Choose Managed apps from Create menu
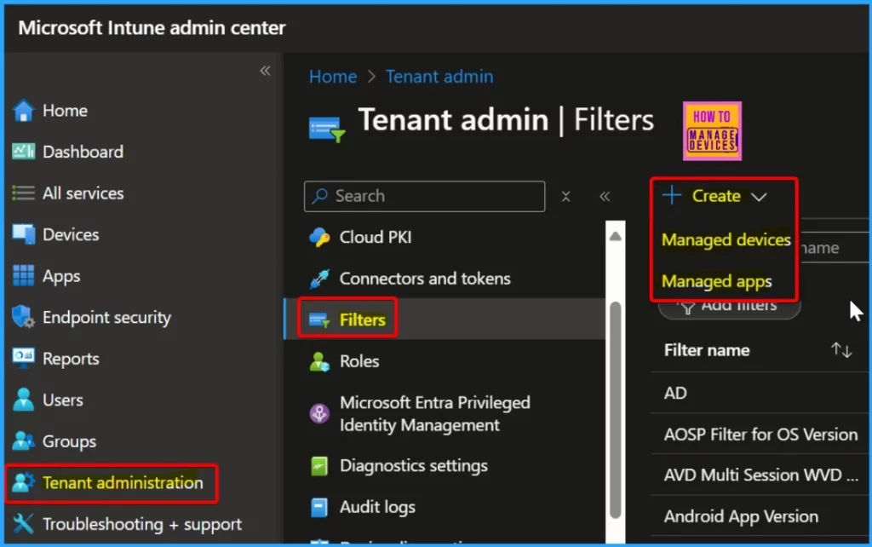872x547 pixels. tap(716, 281)
